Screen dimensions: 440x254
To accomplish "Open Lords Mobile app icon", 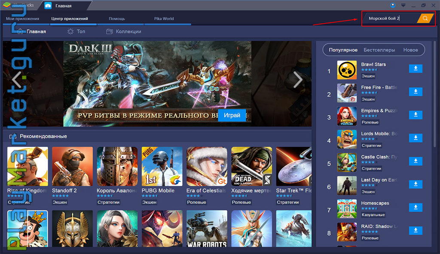I will pos(347,139).
